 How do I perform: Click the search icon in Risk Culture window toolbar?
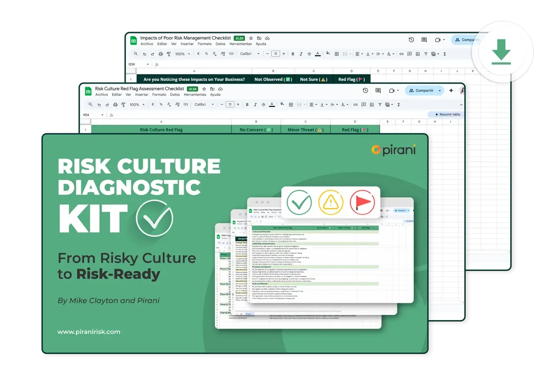90,104
